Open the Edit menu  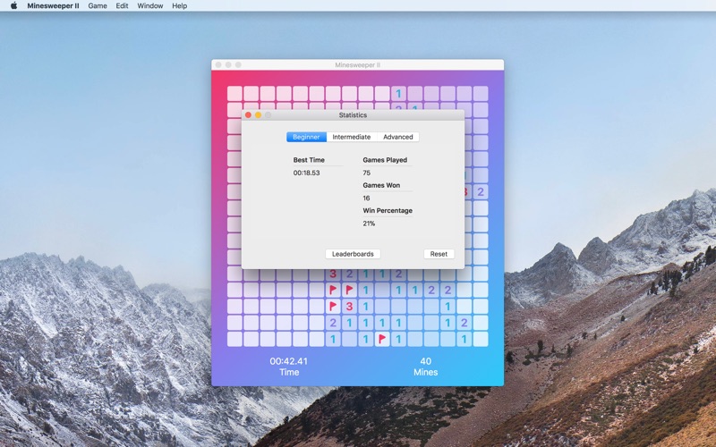click(122, 6)
